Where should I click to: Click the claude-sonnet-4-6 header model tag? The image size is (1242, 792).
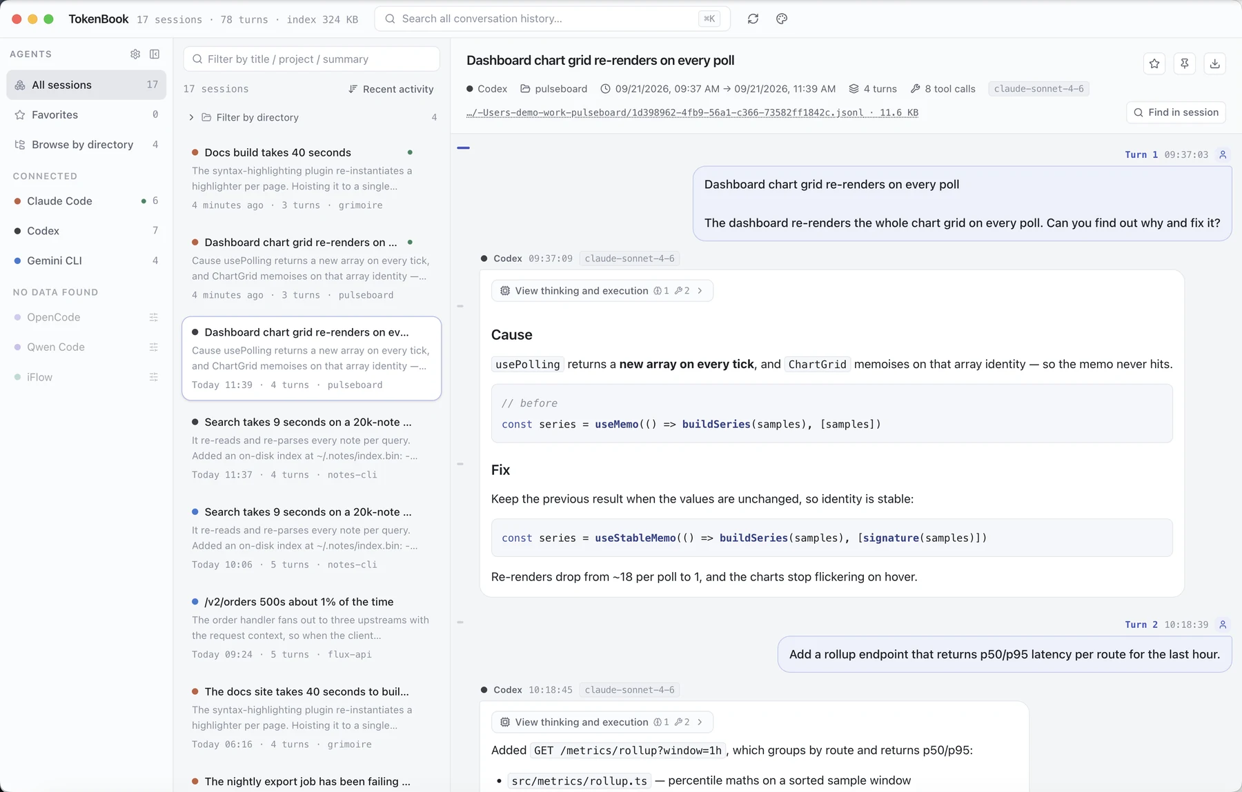click(x=1038, y=89)
